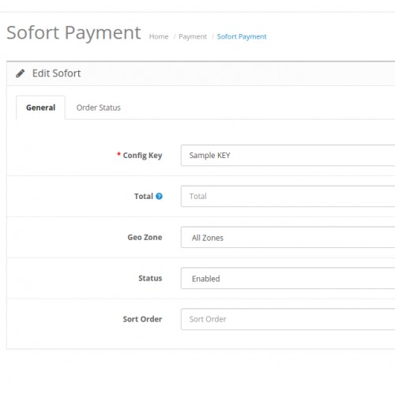Switch to the General tab
395x395 pixels.
tap(40, 107)
